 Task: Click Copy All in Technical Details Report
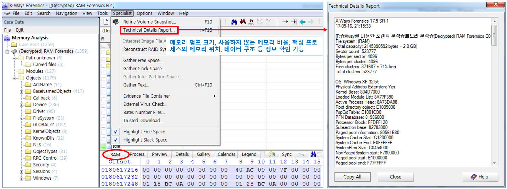point(352,177)
